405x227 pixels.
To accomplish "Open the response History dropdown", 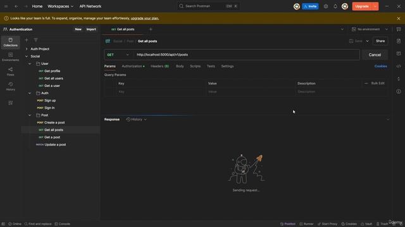I will click(137, 119).
